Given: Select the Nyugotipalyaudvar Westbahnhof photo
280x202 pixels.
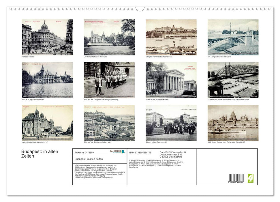Looking at the screenshot, I should click(47, 123).
